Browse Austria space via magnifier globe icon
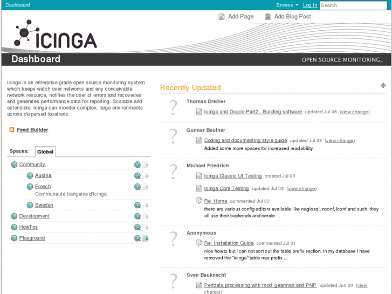Image resolution: width=392 pixels, height=294 pixels. click(x=137, y=175)
